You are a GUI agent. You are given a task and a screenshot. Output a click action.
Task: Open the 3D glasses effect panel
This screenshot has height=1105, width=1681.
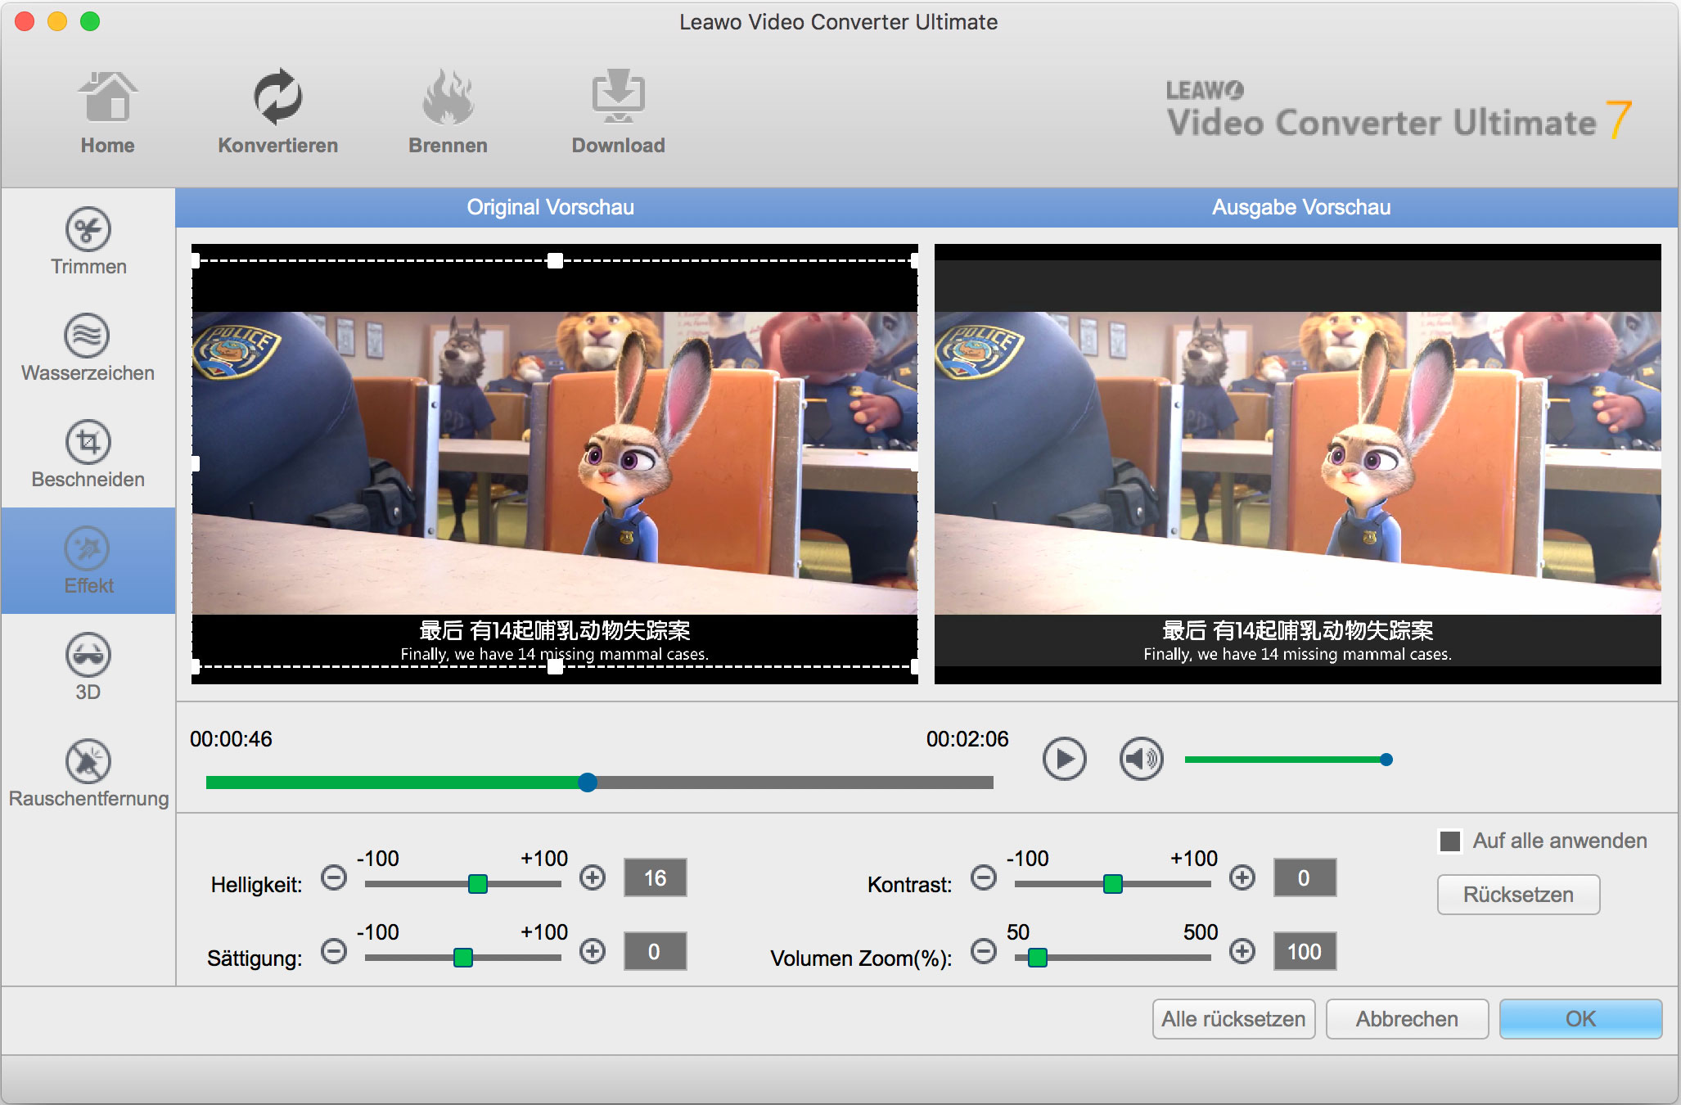[88, 667]
